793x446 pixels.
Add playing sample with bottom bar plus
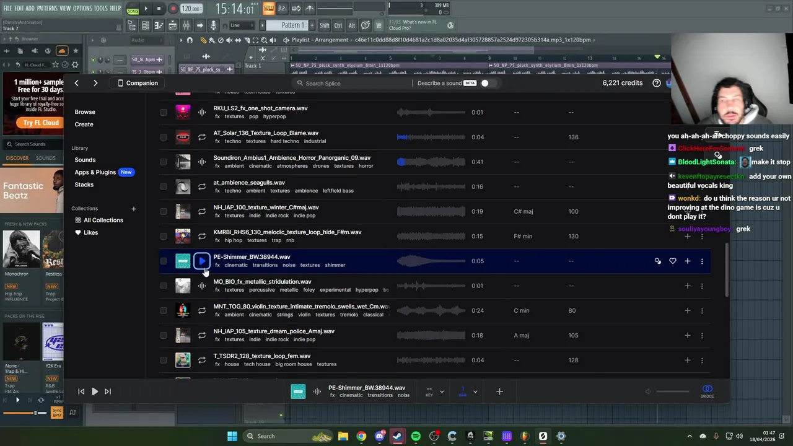(x=499, y=391)
